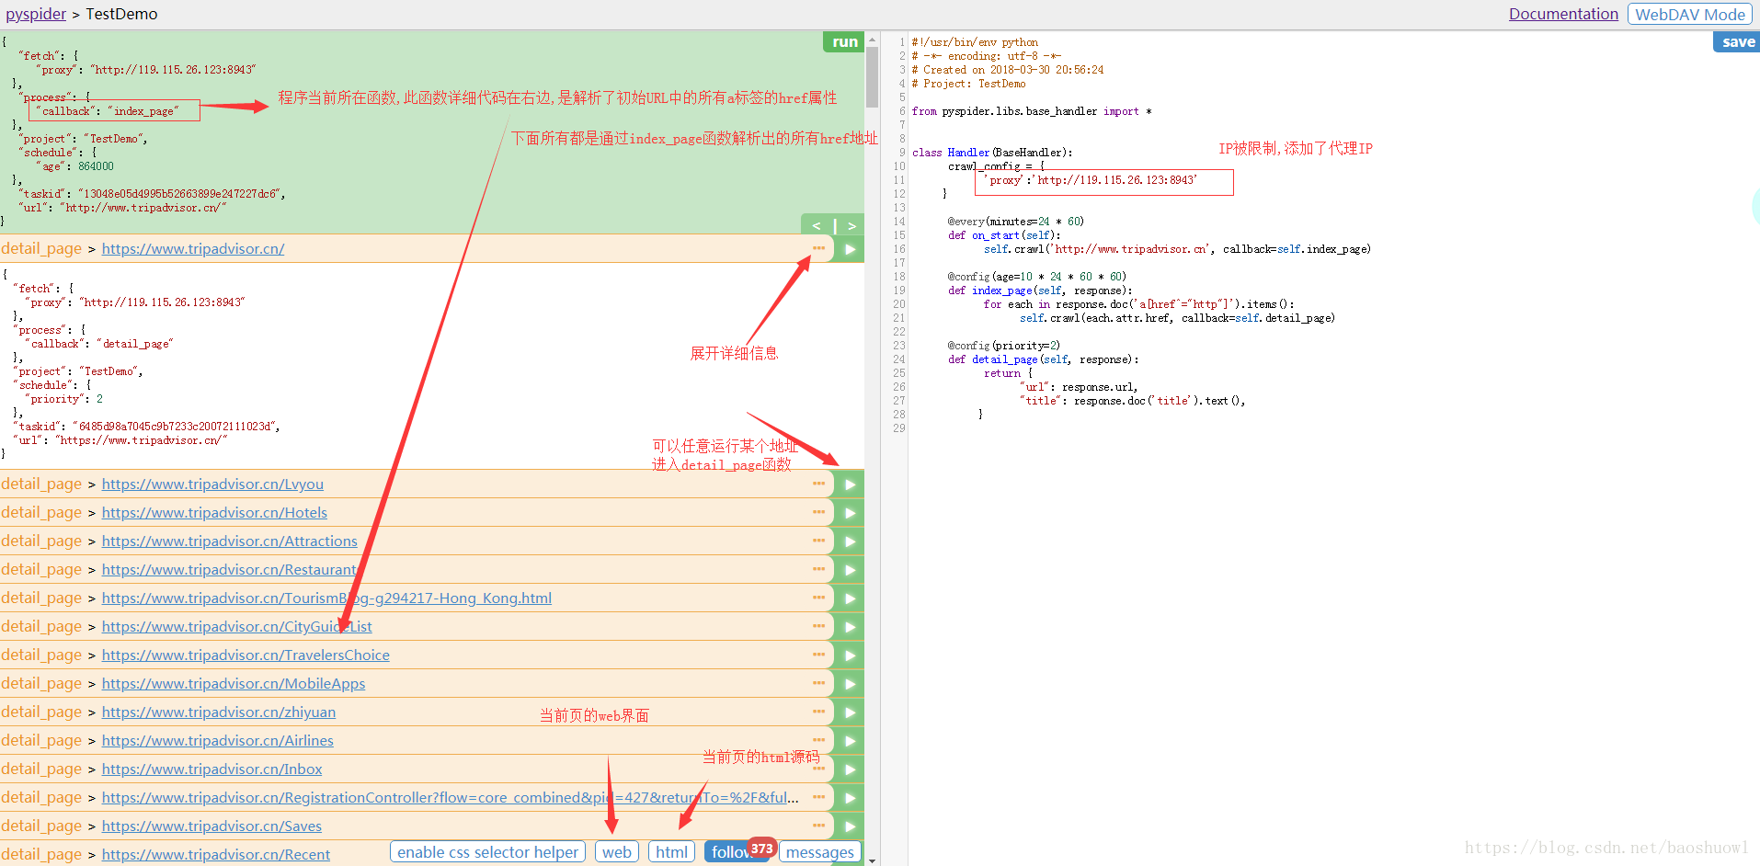
Task: Run the detail_page task for tripadvisor.cn/Lvyou
Action: click(849, 484)
